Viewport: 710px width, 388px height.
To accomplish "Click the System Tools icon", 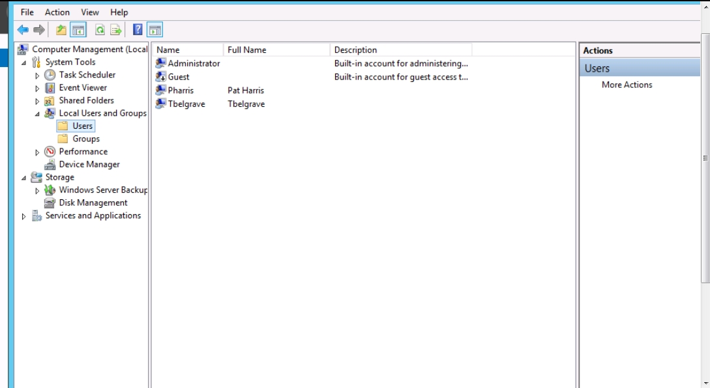I will [37, 62].
